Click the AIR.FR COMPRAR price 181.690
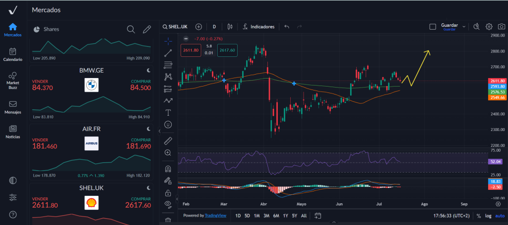The width and height of the screenshot is (508, 225). (138, 146)
